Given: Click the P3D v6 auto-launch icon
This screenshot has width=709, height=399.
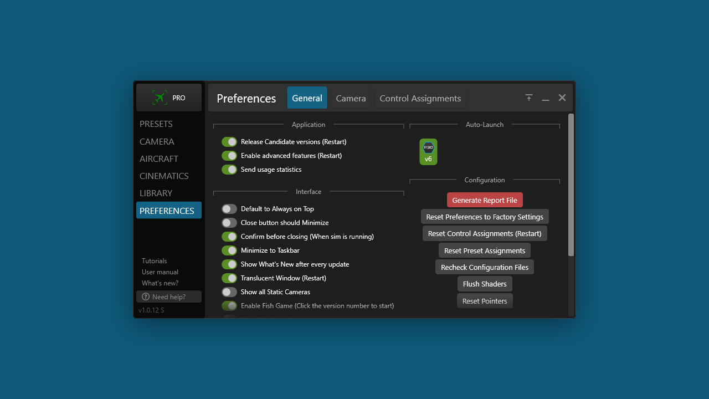Looking at the screenshot, I should (x=428, y=152).
